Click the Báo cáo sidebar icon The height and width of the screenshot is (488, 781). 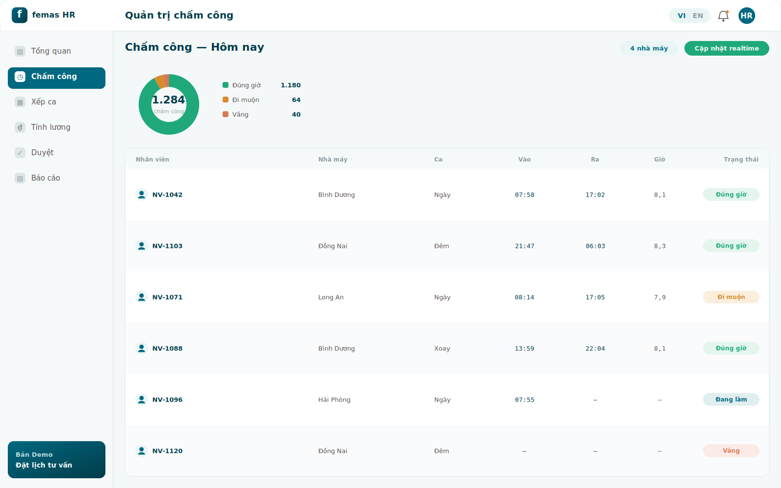(x=20, y=178)
